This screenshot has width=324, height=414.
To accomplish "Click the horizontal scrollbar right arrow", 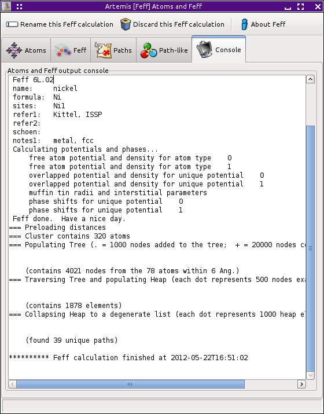I will [301, 384].
